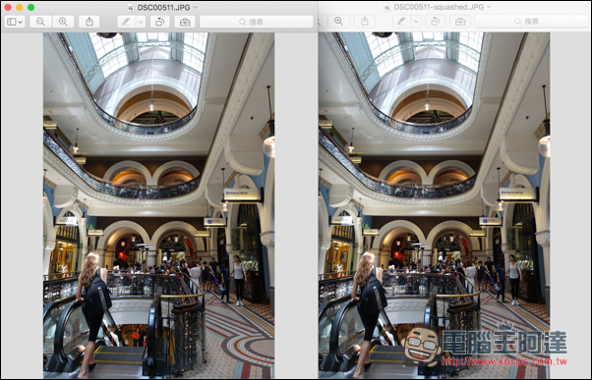Zoom in on the squashed image window

click(338, 22)
